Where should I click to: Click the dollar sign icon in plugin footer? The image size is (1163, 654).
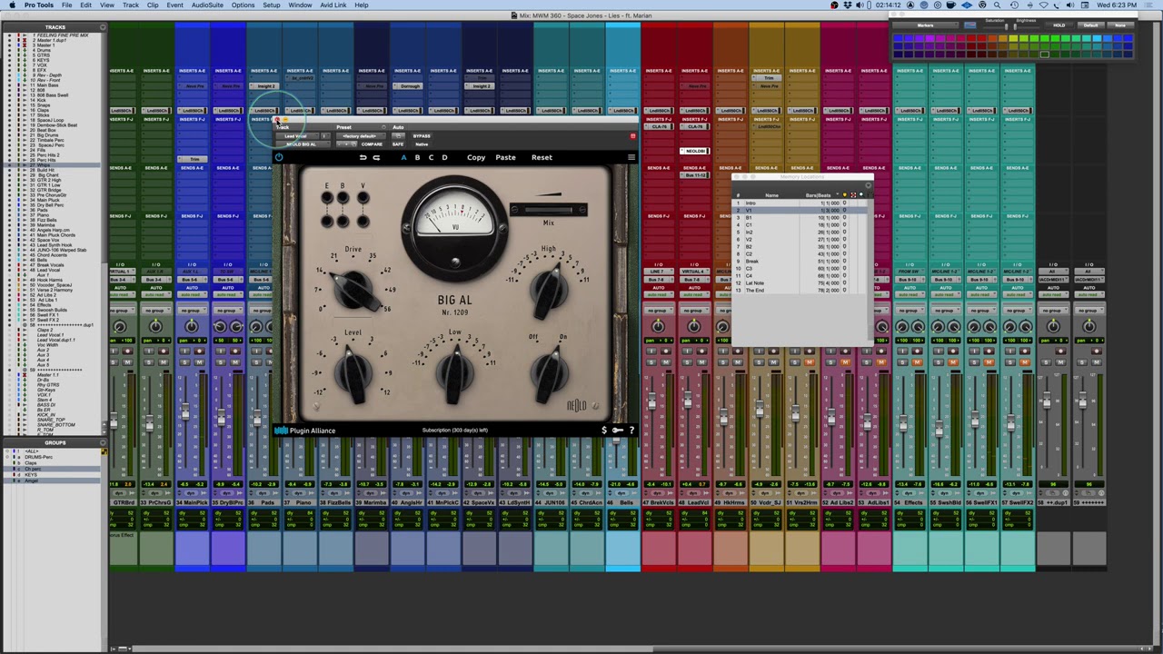point(604,431)
